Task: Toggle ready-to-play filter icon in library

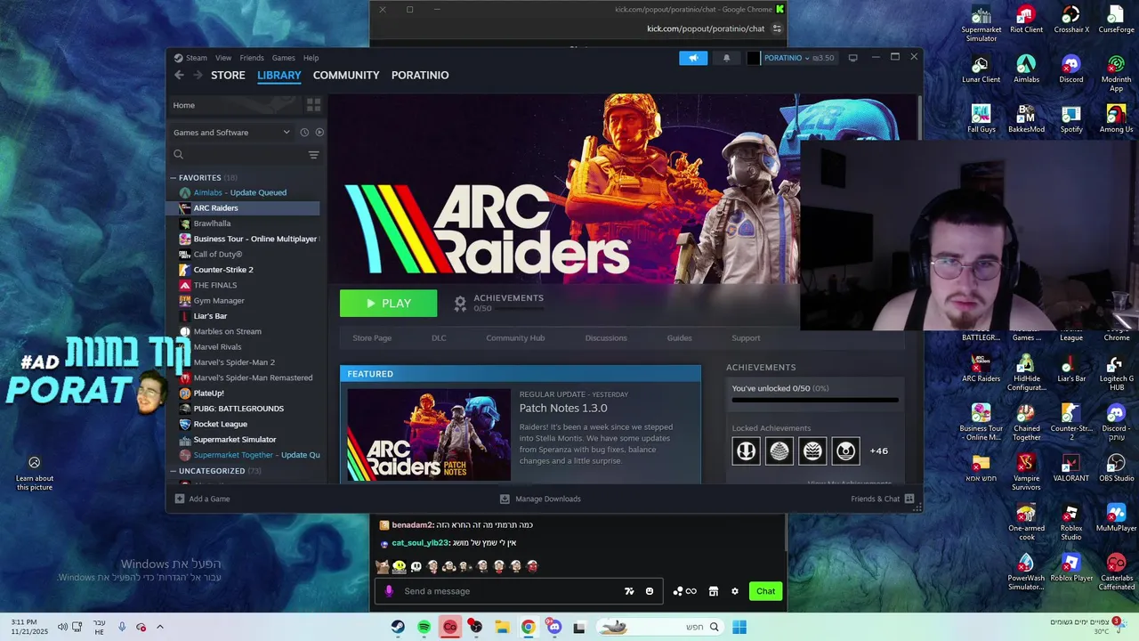Action: point(319,133)
